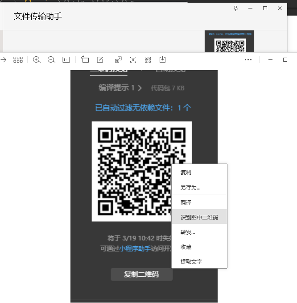Click the expiry notice 将于 3/19 10:42
This screenshot has height=303, width=297.
(x=139, y=238)
